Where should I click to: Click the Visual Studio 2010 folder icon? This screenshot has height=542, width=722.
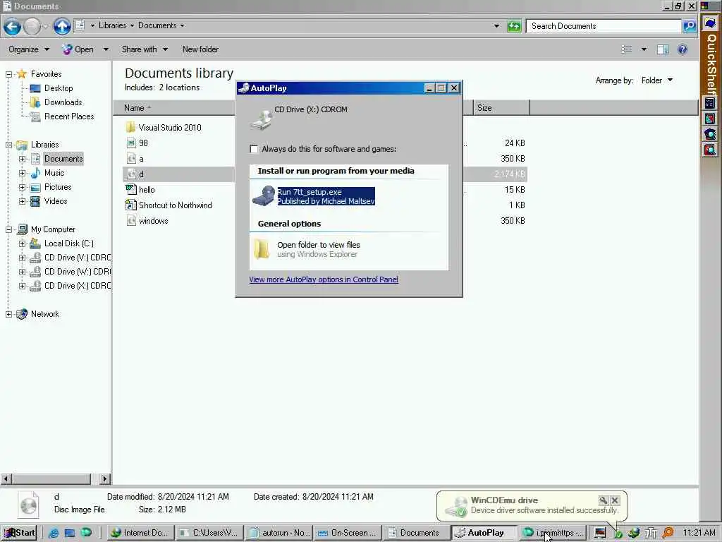tap(130, 127)
